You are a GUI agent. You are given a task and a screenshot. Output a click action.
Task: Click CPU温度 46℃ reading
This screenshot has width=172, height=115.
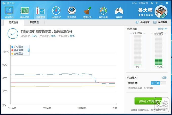pos(29,36)
